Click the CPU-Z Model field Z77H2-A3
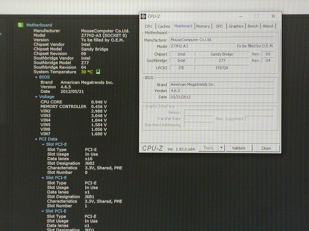 click(203, 46)
